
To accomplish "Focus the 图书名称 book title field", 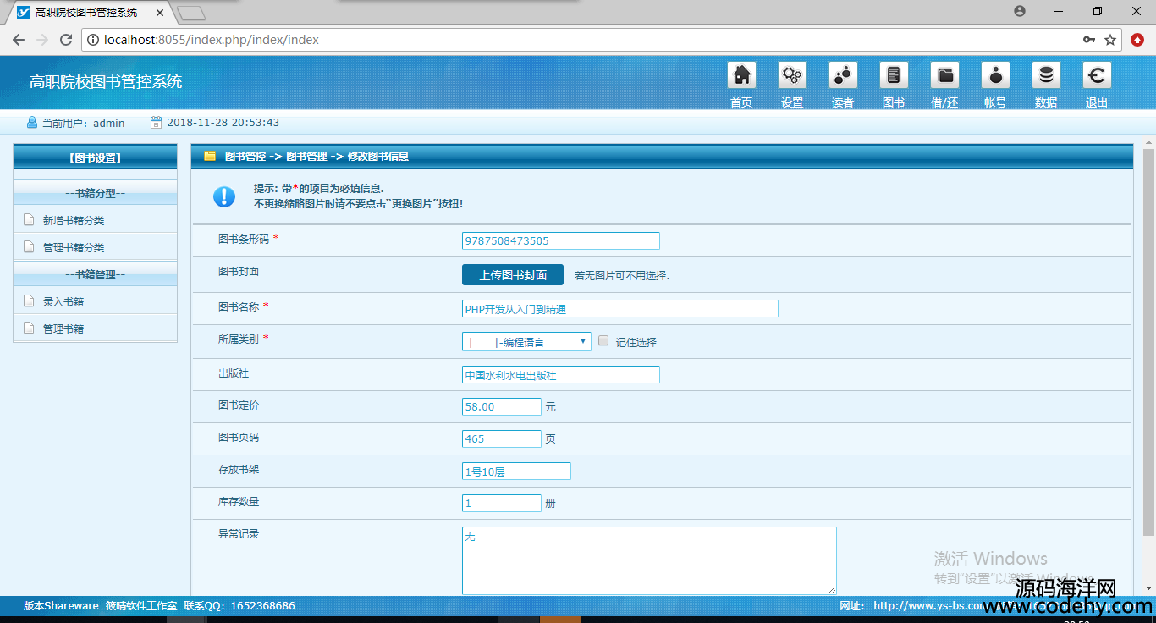I will tap(619, 309).
